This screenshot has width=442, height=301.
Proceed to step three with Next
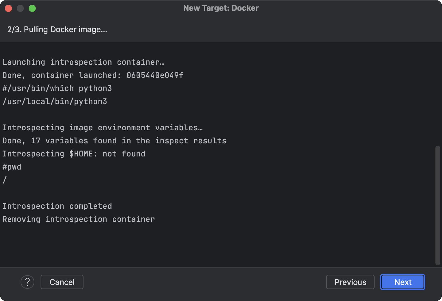402,282
